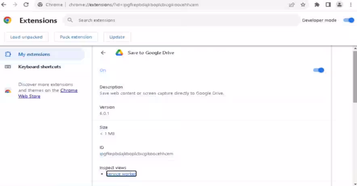Reload the page with the refresh icon
The height and width of the screenshot is (186, 357).
click(26, 4)
